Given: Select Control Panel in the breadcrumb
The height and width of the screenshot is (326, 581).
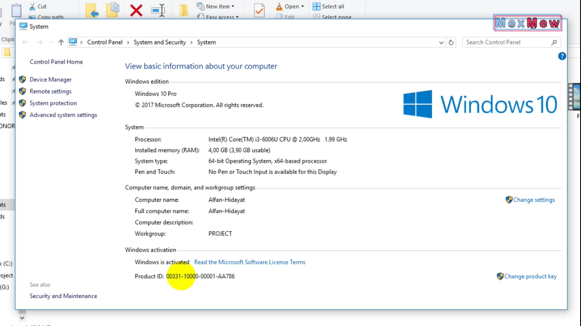Looking at the screenshot, I should 105,42.
